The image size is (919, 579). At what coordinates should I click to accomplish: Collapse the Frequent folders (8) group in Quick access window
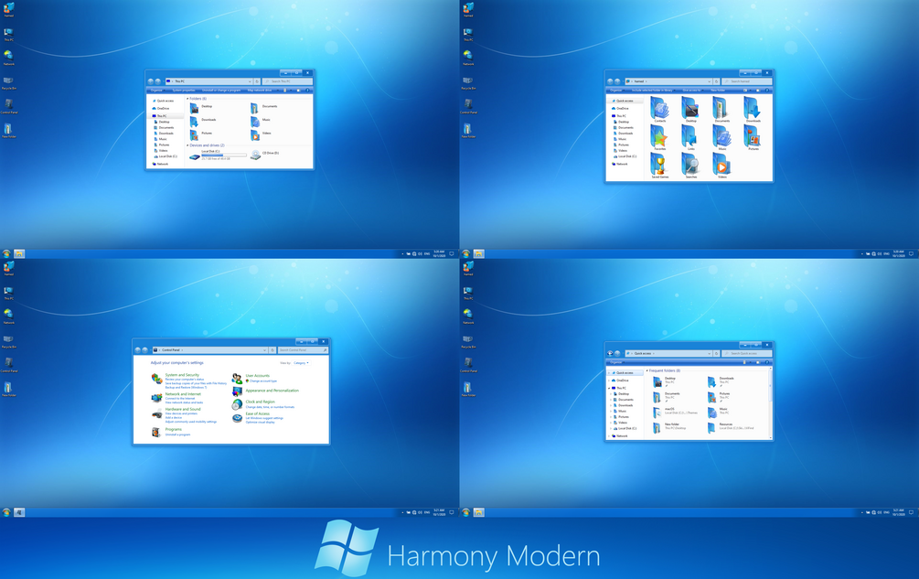pyautogui.click(x=647, y=370)
